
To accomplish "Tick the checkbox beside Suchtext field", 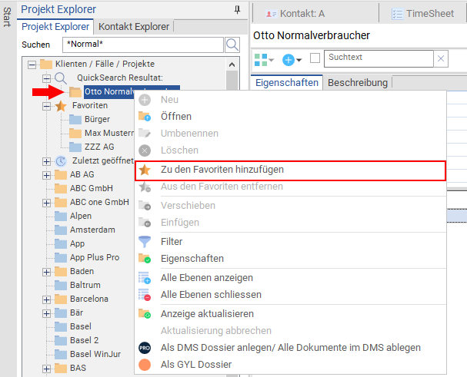I will click(315, 58).
